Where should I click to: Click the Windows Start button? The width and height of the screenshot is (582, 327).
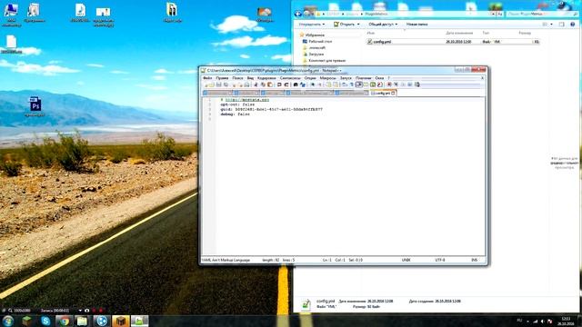[x=8, y=321]
